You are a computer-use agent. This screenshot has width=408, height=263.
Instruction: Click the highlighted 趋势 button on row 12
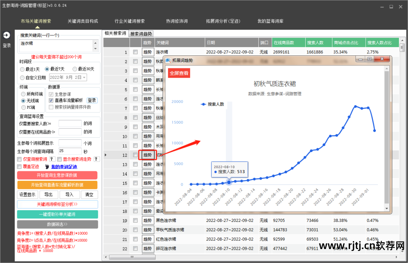pos(147,155)
